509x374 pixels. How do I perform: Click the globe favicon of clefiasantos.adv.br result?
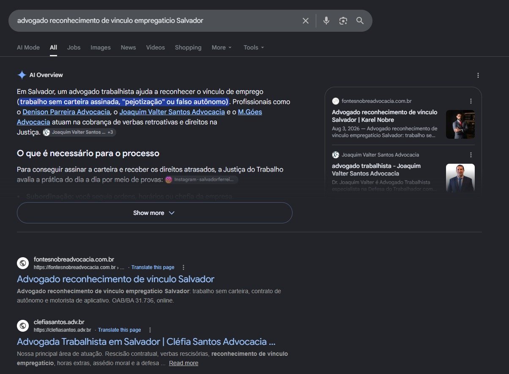[23, 326]
